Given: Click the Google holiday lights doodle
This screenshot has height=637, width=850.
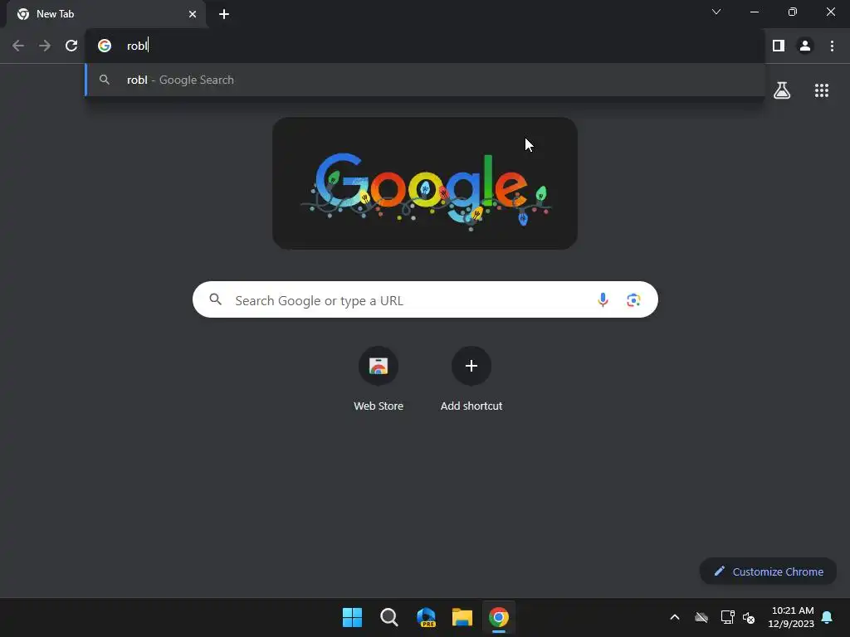Looking at the screenshot, I should point(425,183).
